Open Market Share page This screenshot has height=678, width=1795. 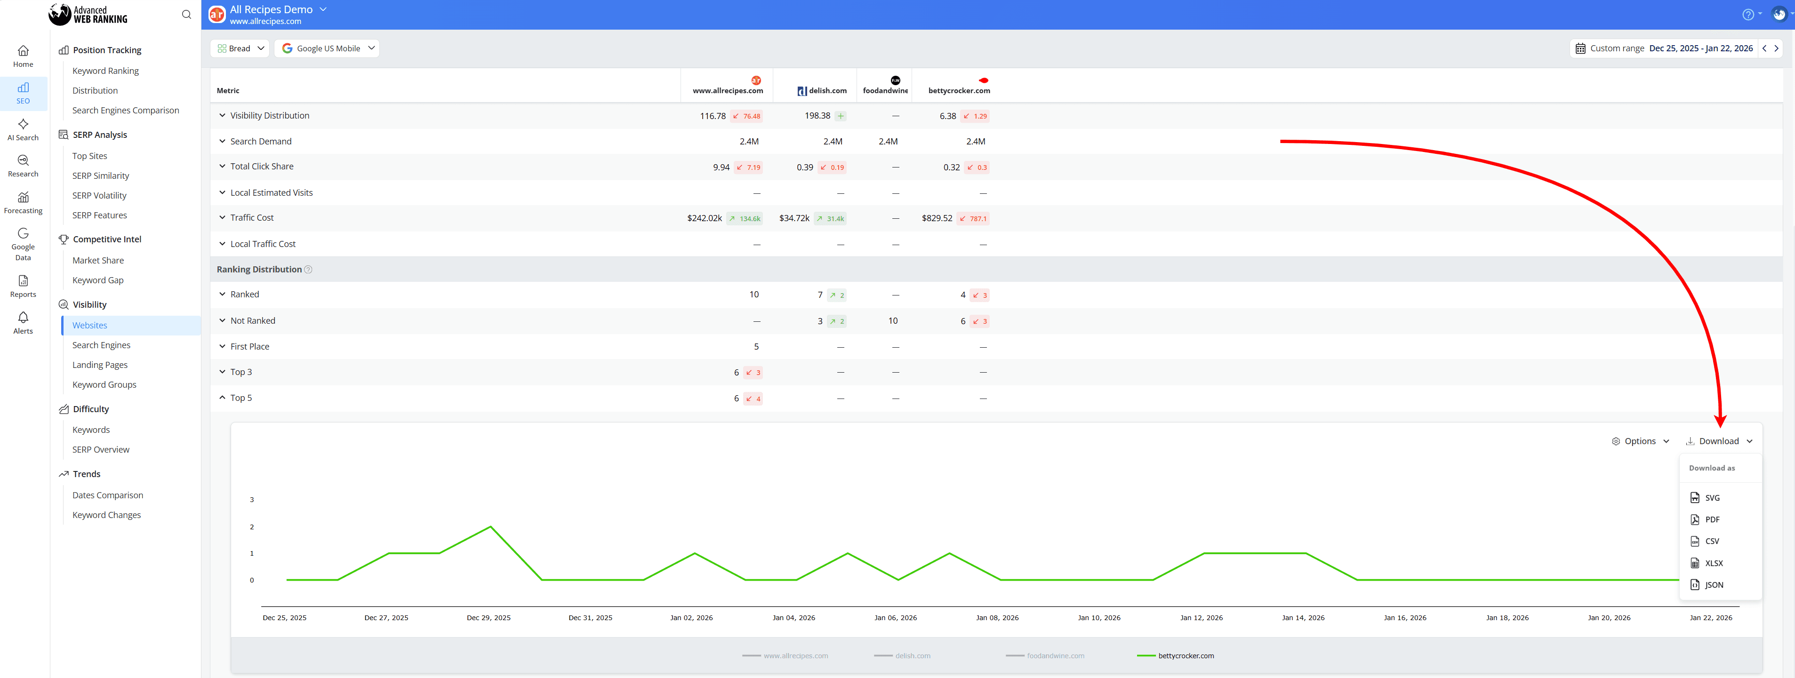98,261
